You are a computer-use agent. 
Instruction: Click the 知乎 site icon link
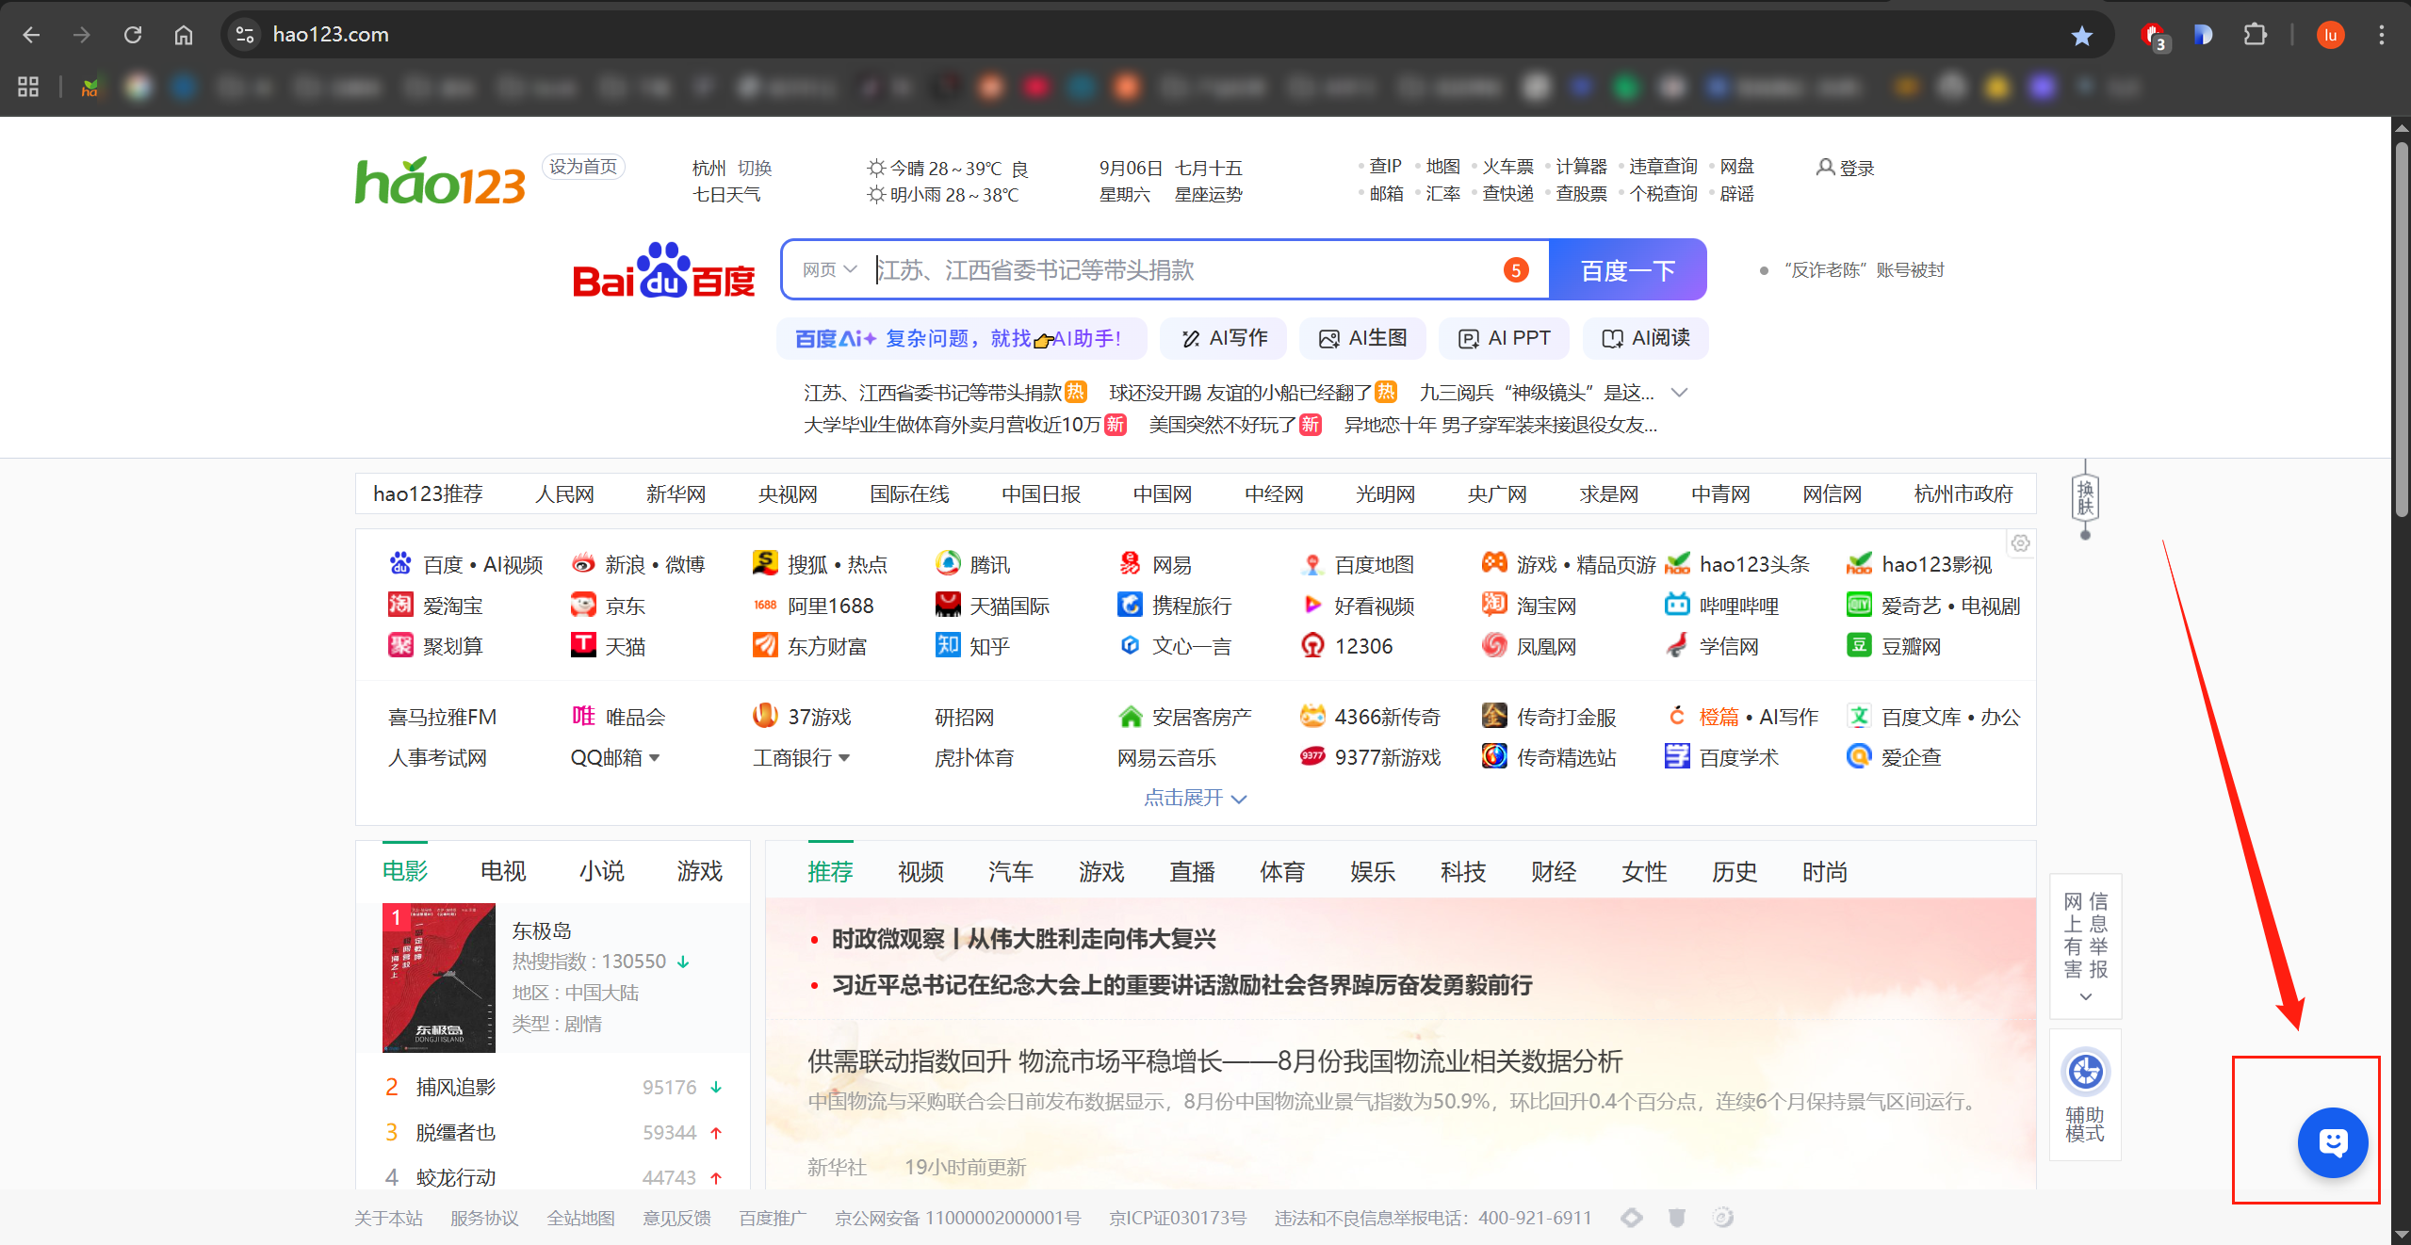tap(947, 645)
